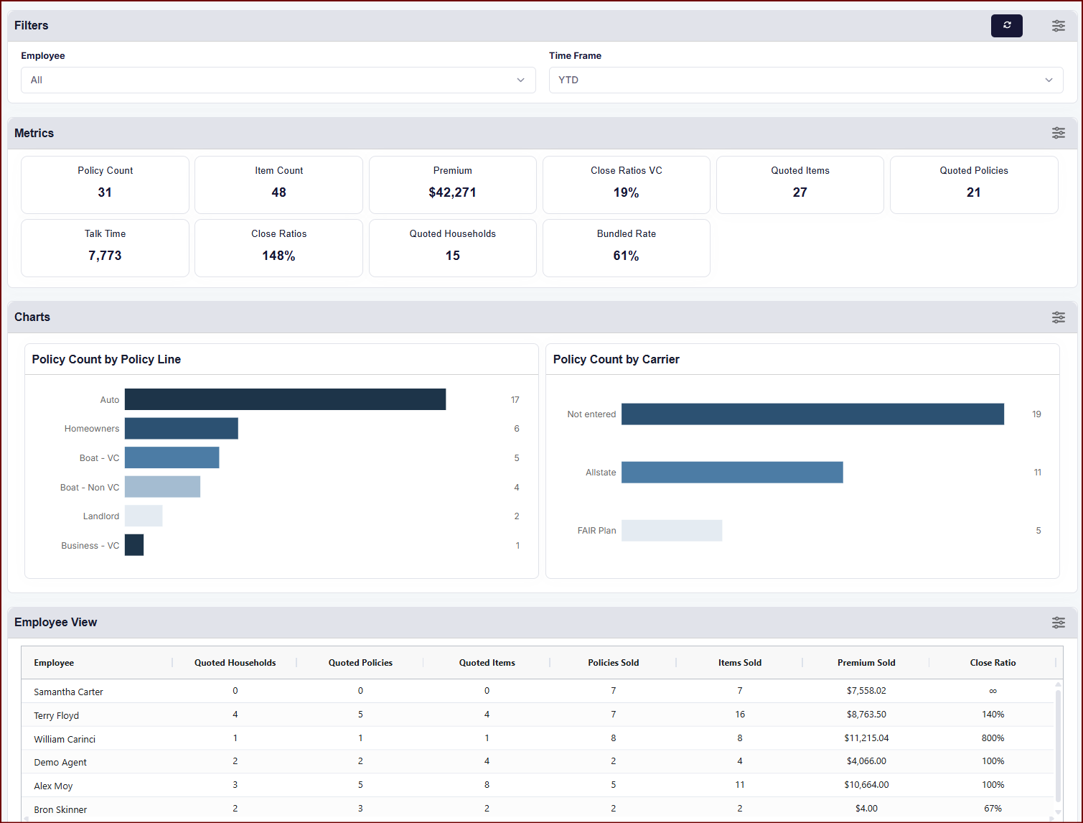The image size is (1083, 823).
Task: Open Metrics section settings sliders icon
Action: tap(1058, 133)
